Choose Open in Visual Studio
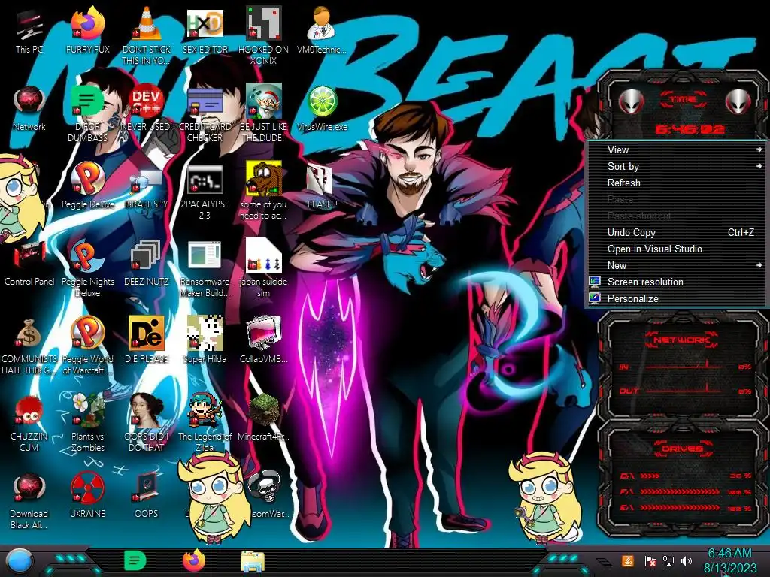 coord(676,249)
